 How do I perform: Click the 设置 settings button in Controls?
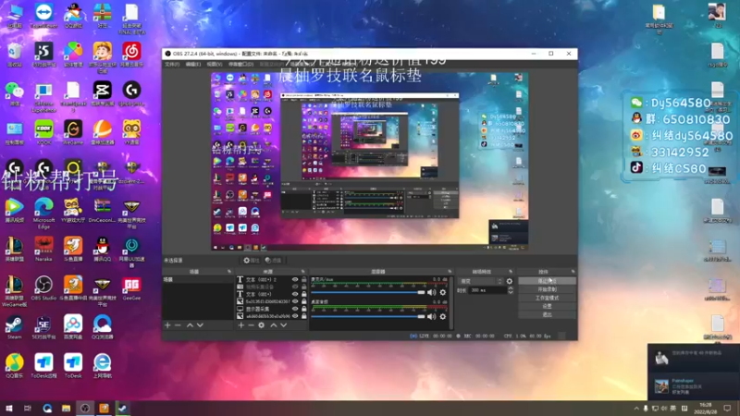[x=547, y=306]
